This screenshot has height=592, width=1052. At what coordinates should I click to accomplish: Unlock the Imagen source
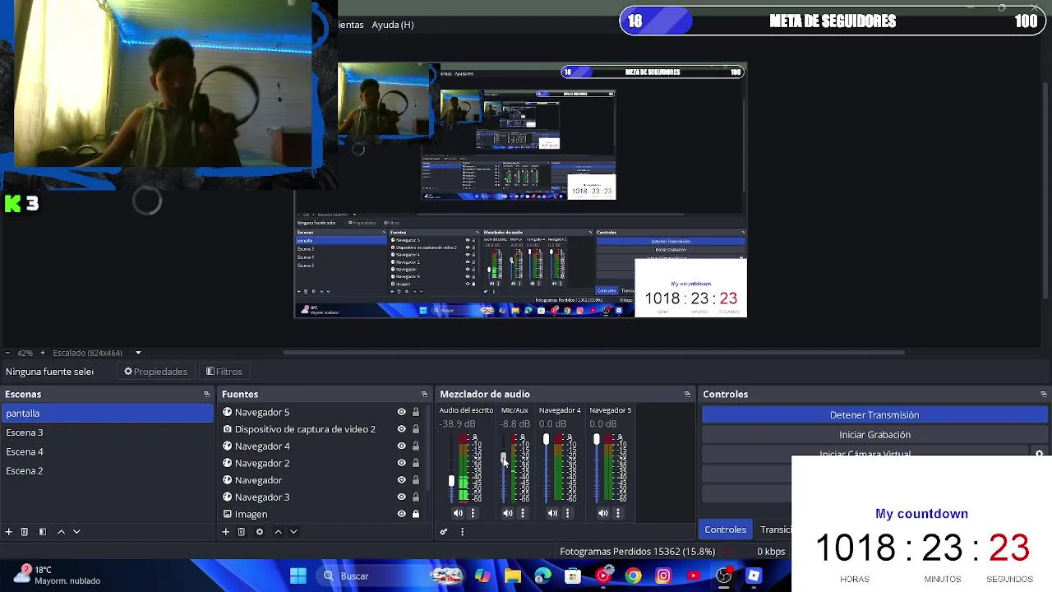(x=416, y=514)
